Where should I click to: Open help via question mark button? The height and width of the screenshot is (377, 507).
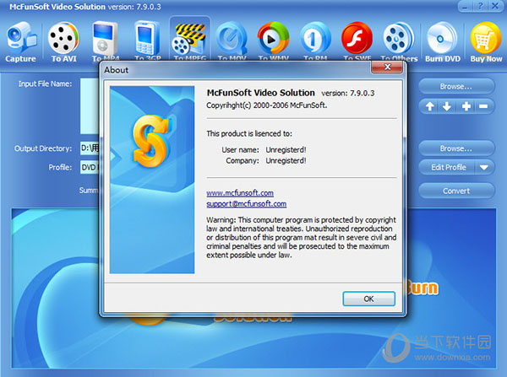481,6
